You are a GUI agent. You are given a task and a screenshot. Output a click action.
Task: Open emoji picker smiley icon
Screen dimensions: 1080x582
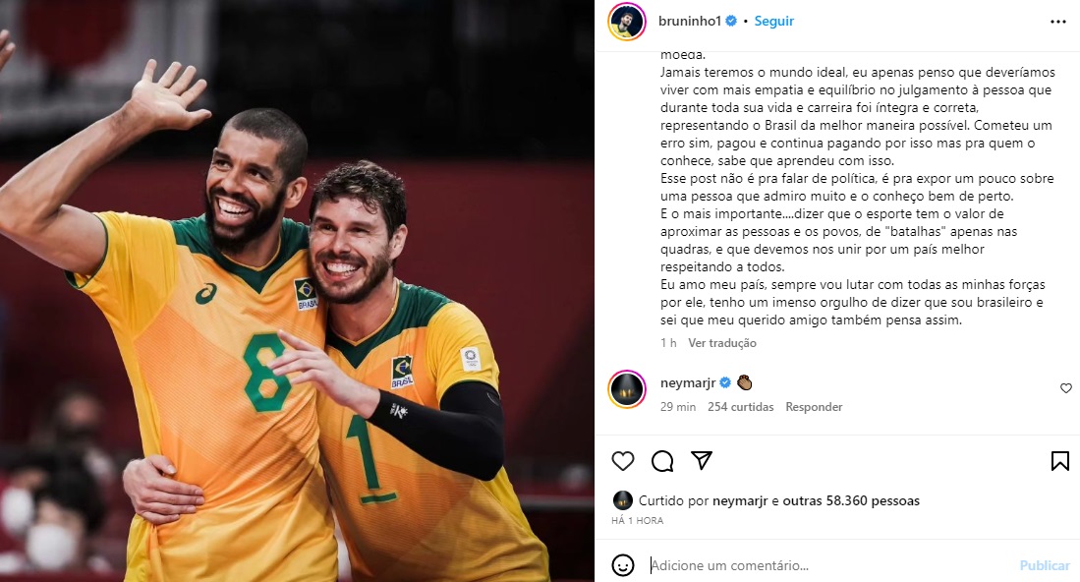click(623, 565)
